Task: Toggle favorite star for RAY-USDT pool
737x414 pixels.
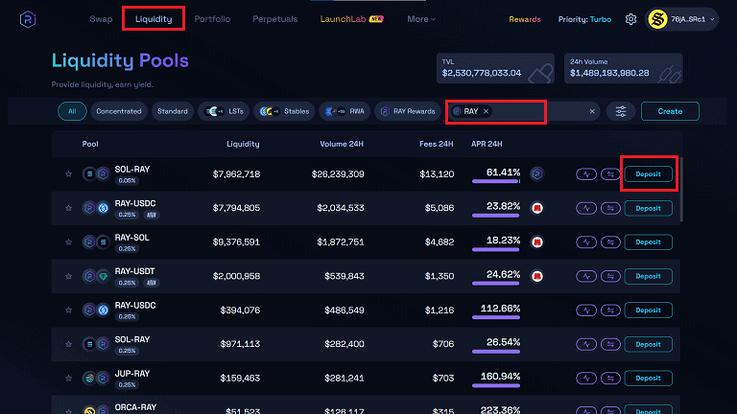Action: click(69, 276)
